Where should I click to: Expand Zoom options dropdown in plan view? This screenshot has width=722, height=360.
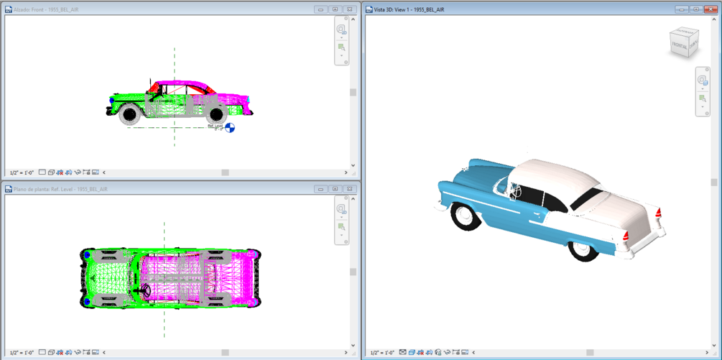pyautogui.click(x=342, y=235)
